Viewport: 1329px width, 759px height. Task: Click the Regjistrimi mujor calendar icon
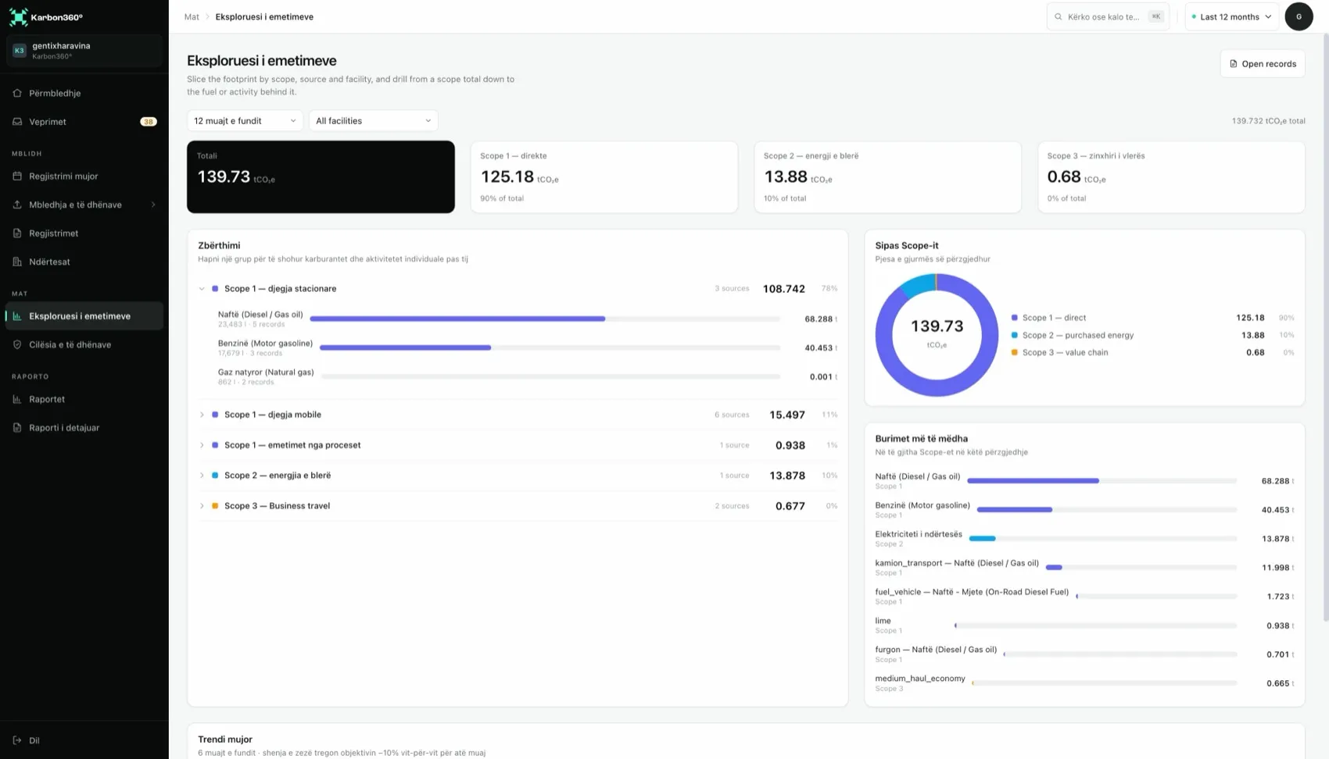tap(17, 176)
